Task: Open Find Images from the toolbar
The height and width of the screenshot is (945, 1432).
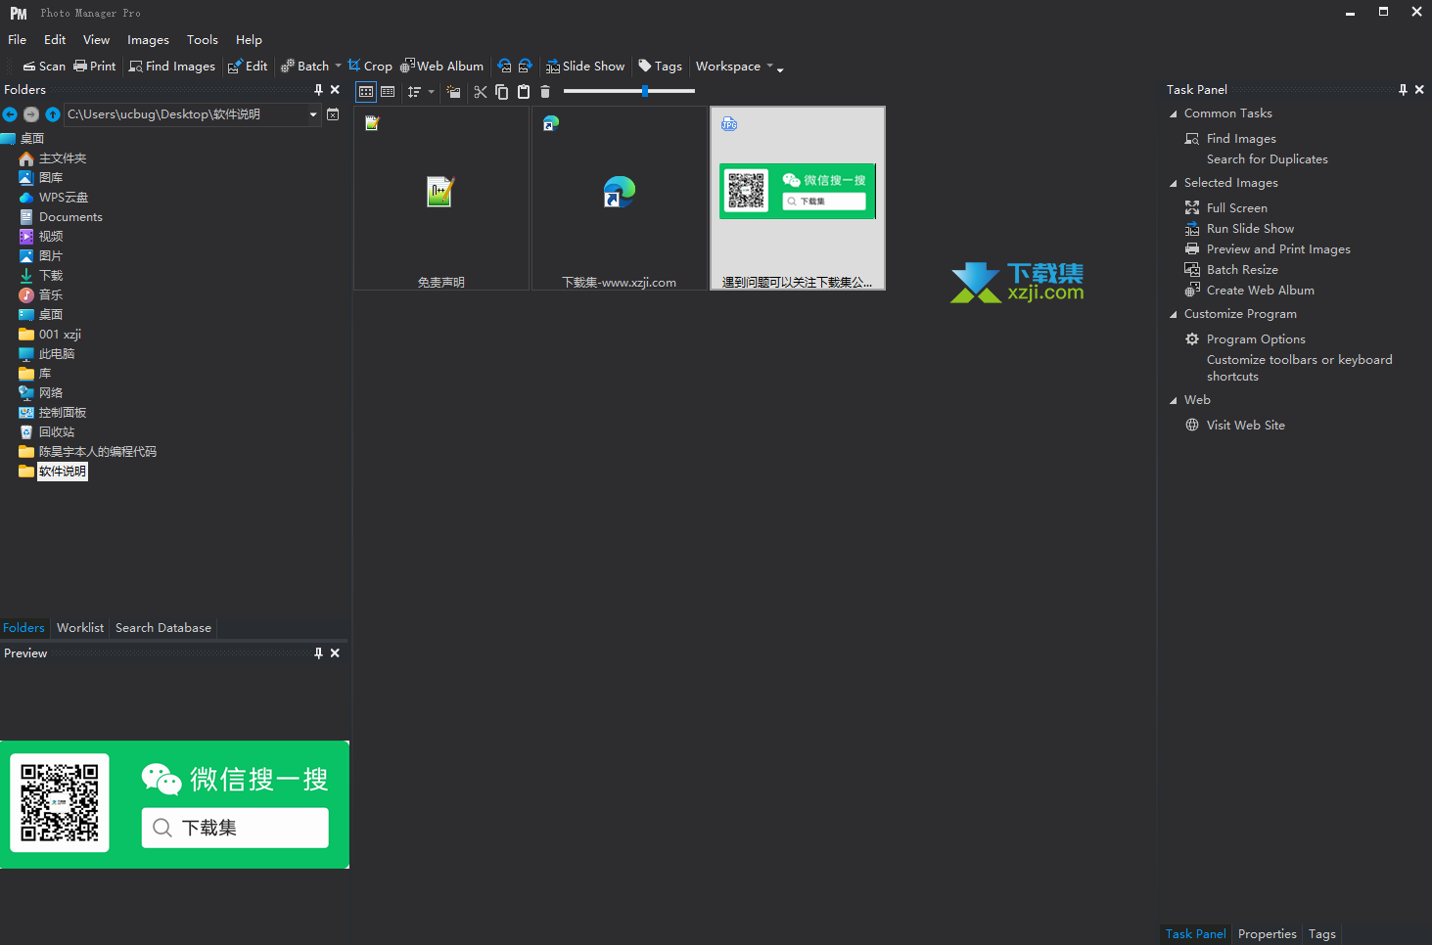Action: [172, 67]
